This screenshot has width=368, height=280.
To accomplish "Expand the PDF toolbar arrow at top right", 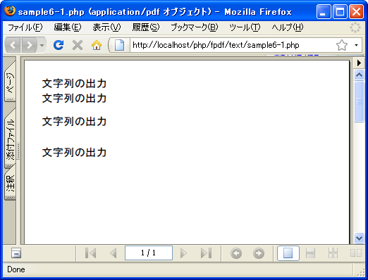I will 359,63.
